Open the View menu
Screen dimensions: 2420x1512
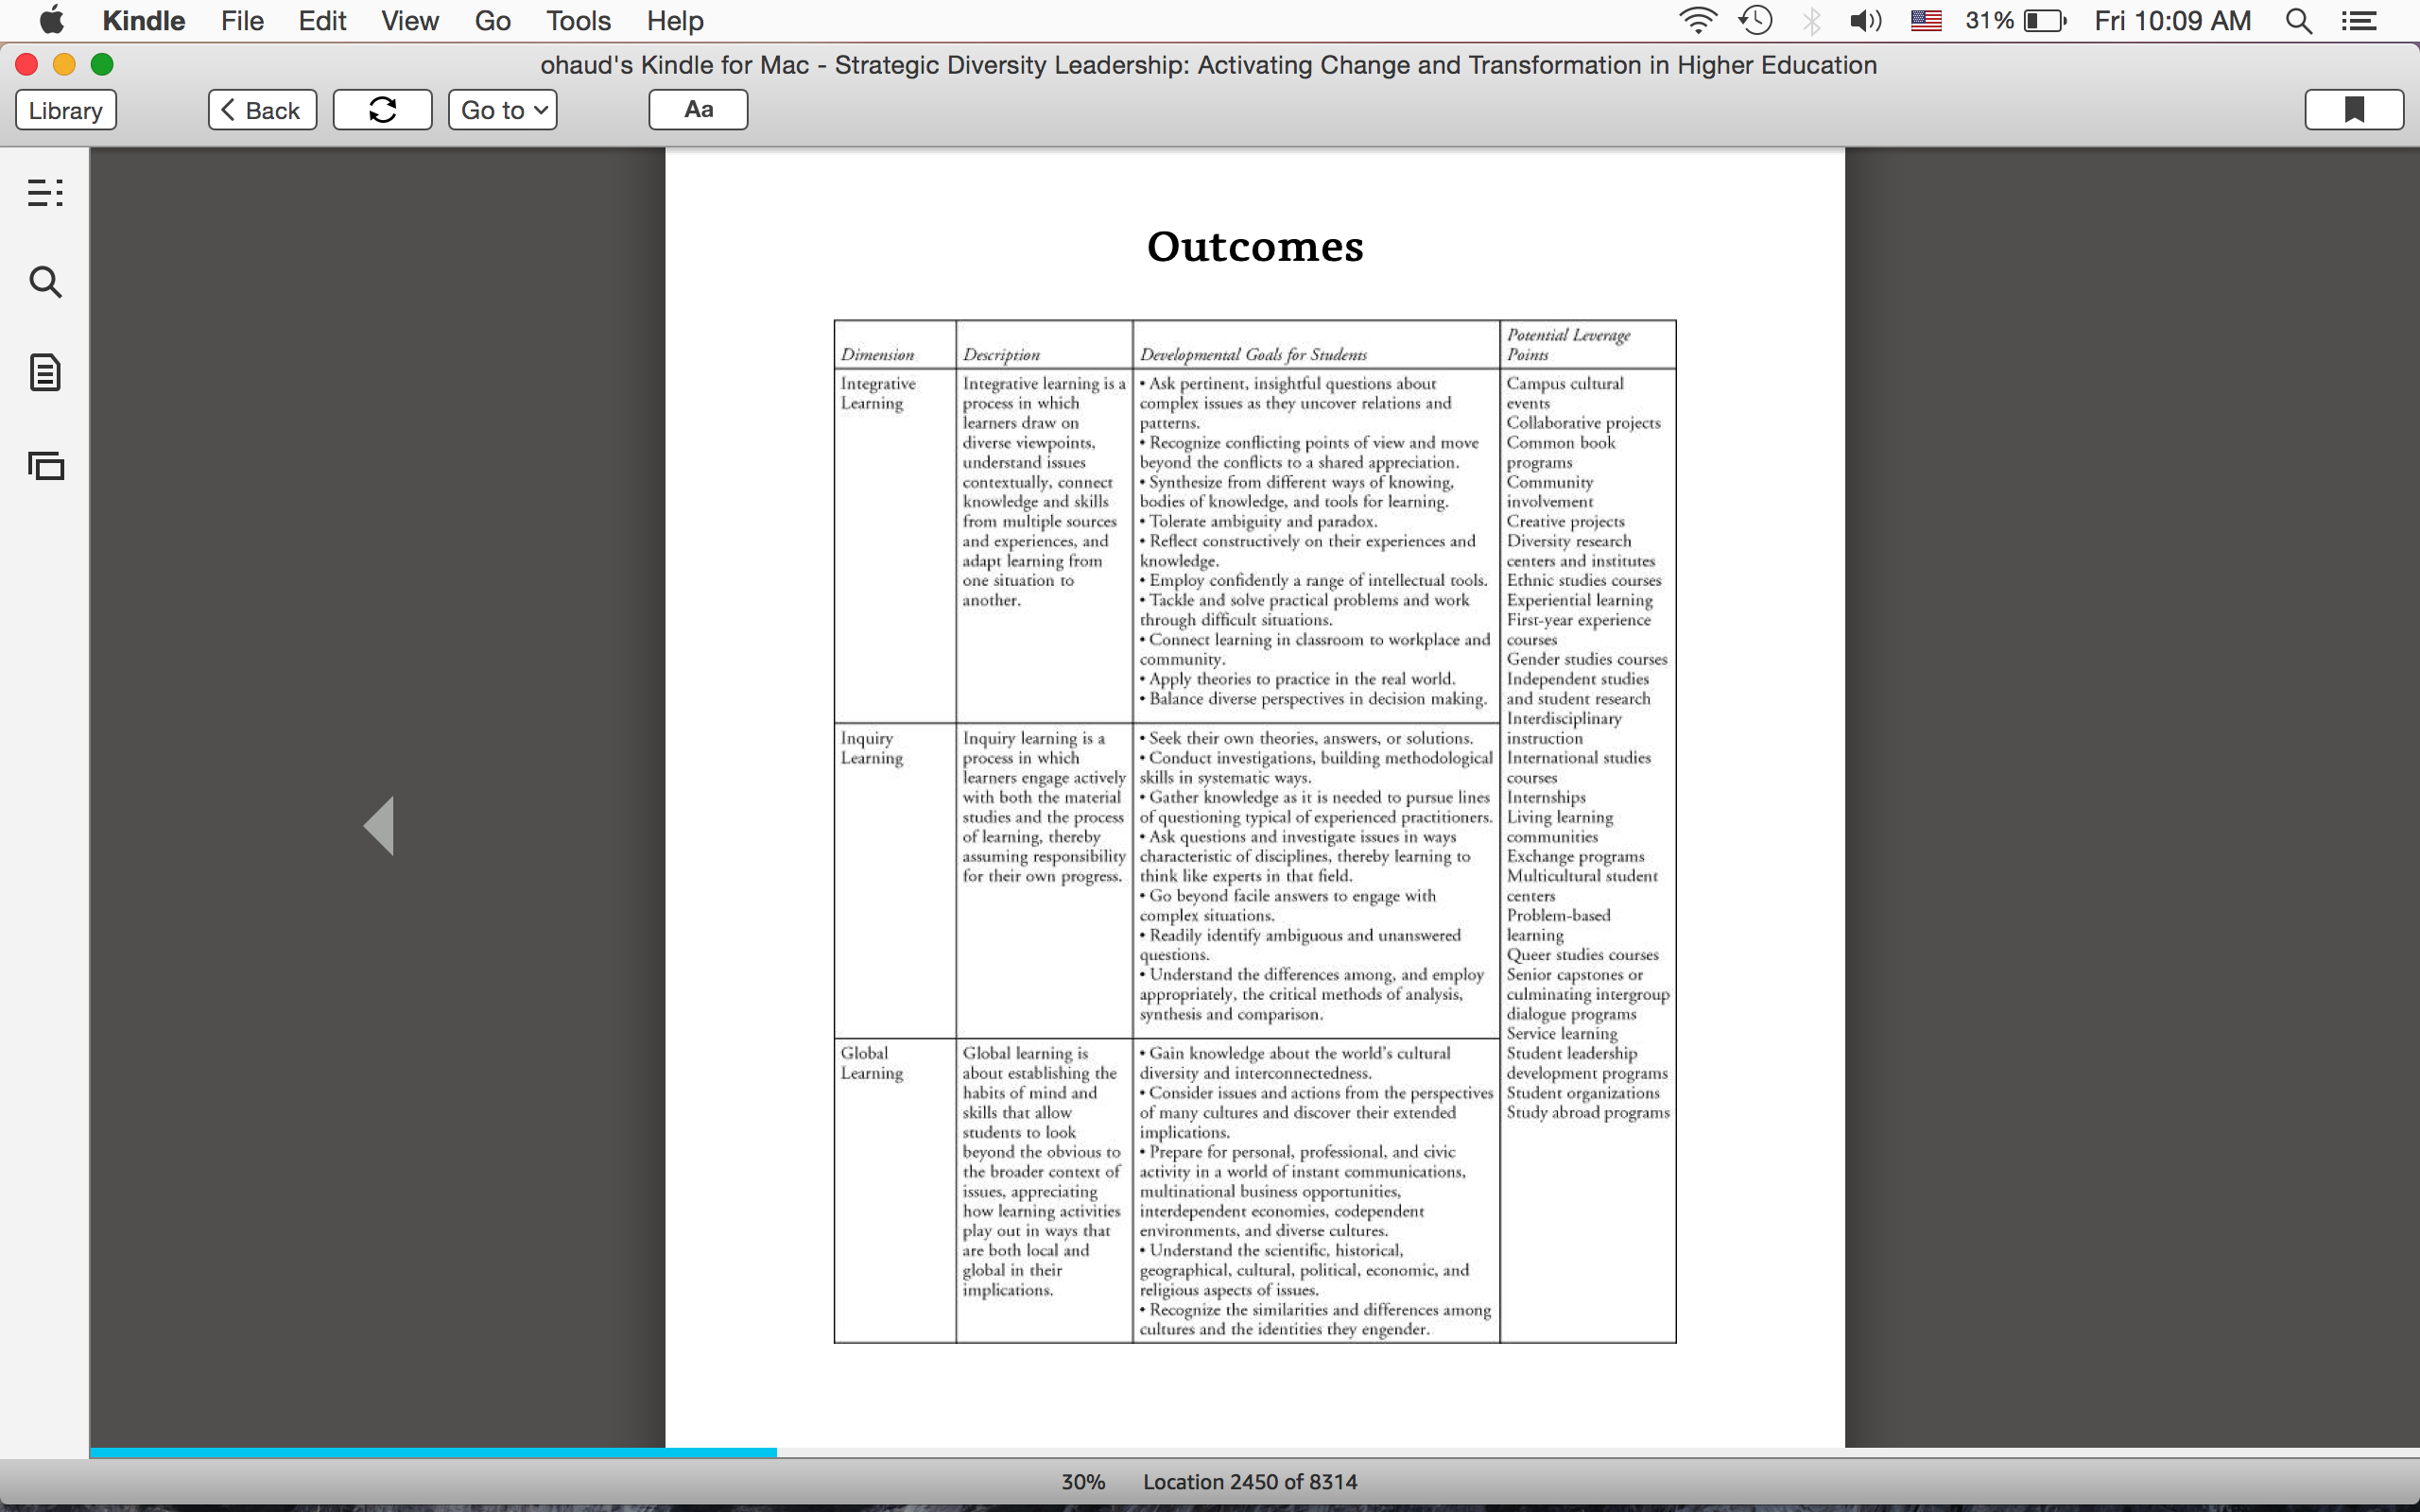tap(410, 21)
